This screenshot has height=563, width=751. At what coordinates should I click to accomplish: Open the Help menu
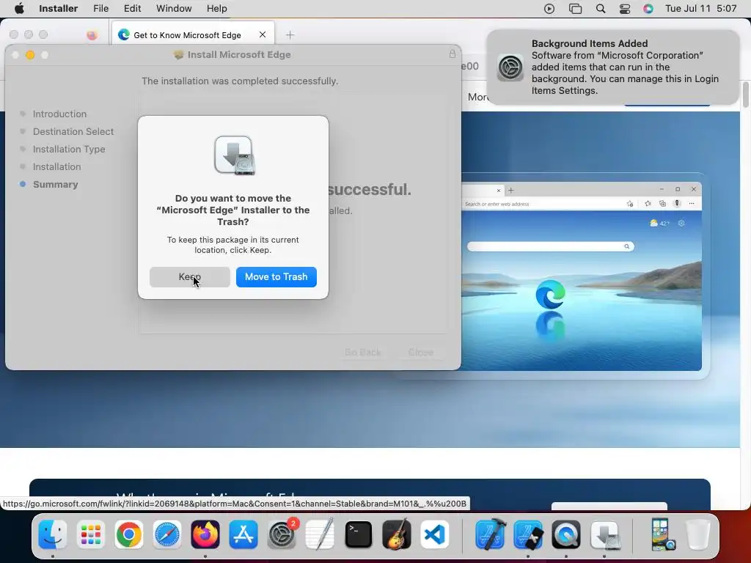pyautogui.click(x=217, y=9)
